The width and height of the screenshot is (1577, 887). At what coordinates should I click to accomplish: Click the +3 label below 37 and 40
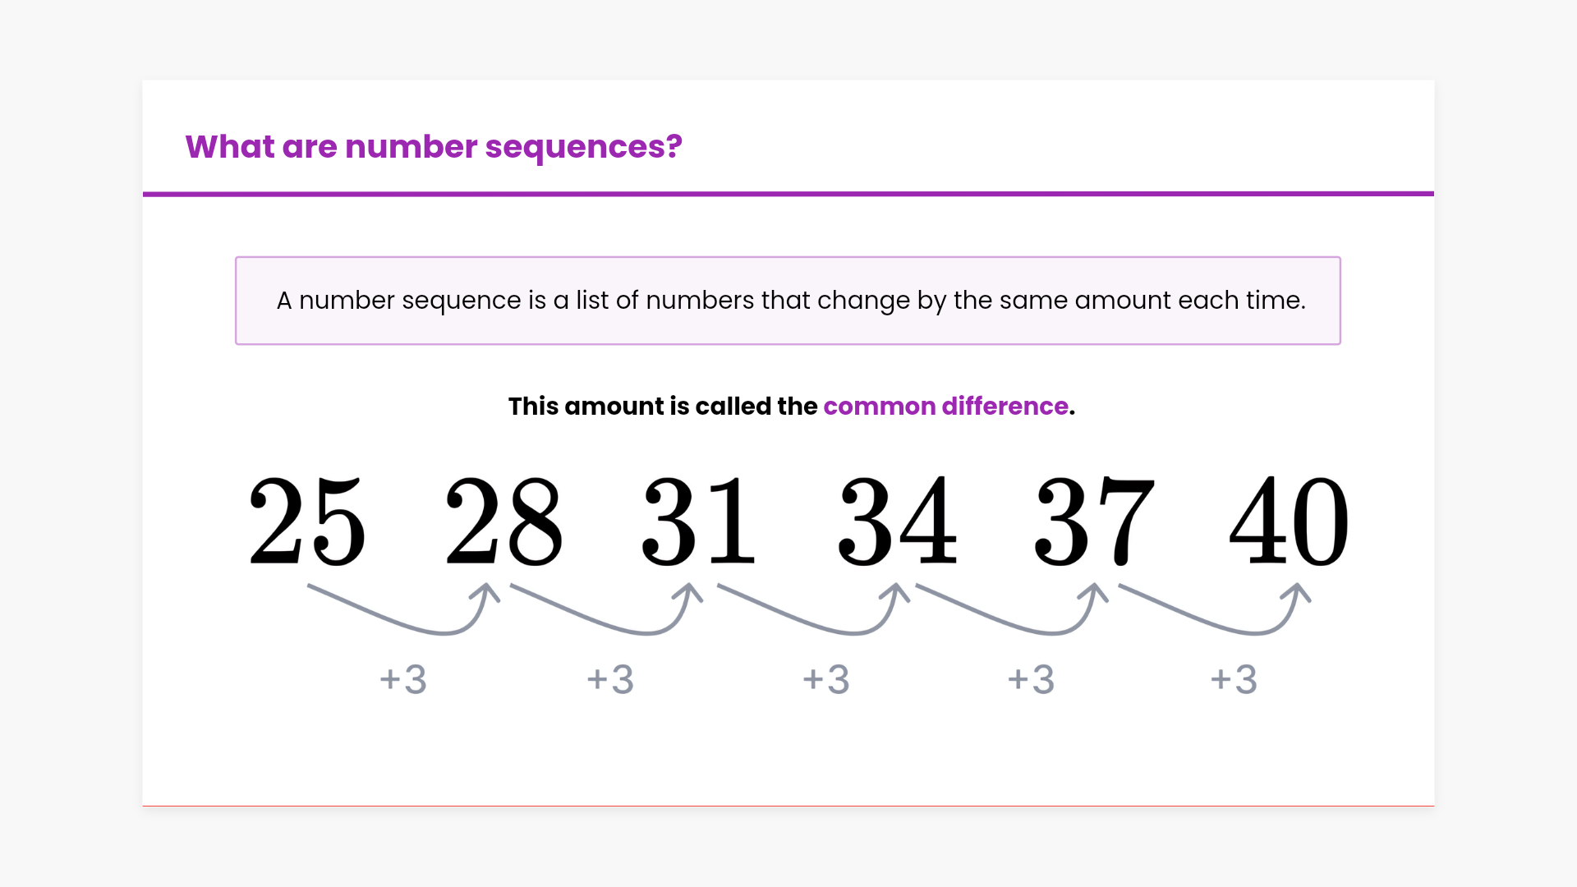(1234, 680)
